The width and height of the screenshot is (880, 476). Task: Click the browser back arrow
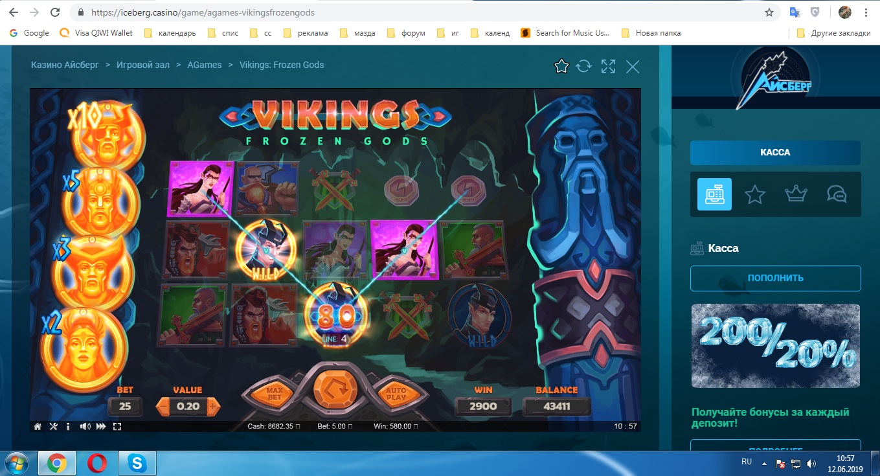point(15,12)
